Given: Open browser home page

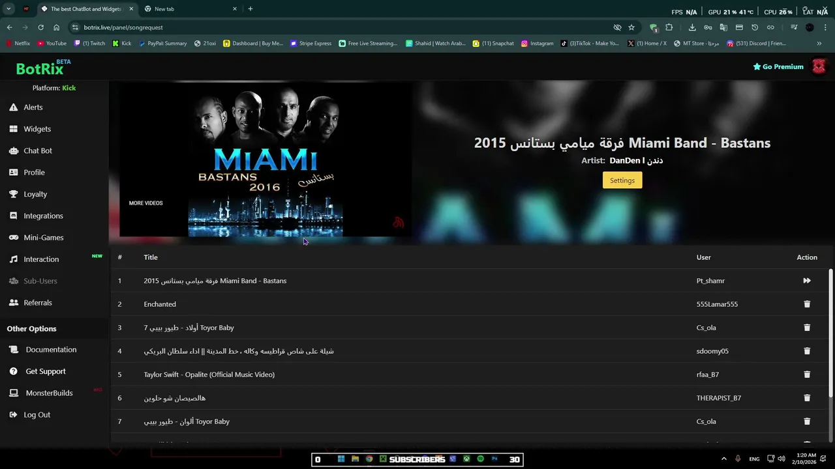Looking at the screenshot, I should 56,27.
